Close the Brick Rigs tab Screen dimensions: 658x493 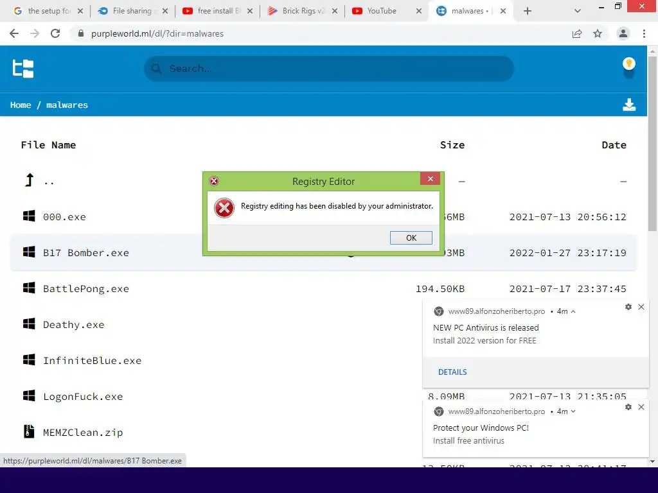click(x=334, y=11)
